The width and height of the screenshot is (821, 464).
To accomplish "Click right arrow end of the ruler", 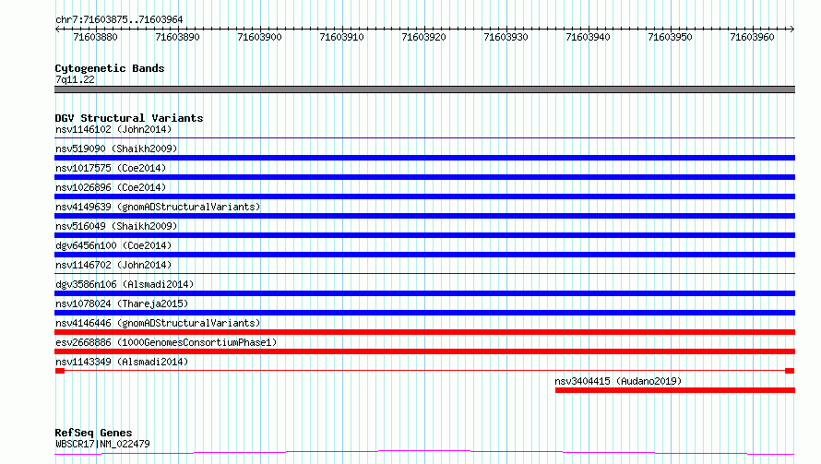I will tap(792, 29).
